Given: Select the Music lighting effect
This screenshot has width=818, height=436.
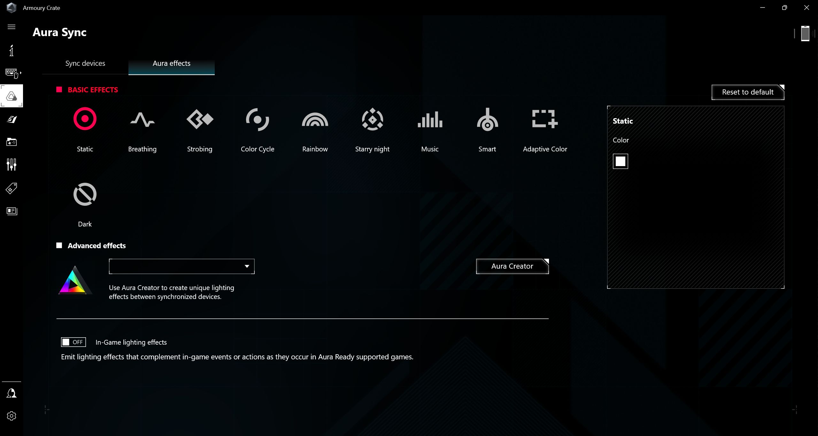Looking at the screenshot, I should [429, 129].
